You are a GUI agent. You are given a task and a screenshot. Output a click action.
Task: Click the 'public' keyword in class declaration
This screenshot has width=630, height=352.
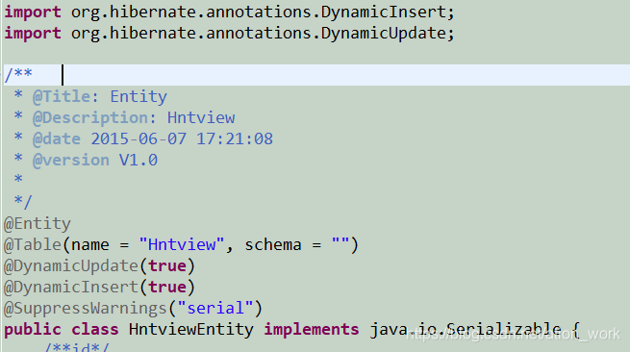pos(33,330)
